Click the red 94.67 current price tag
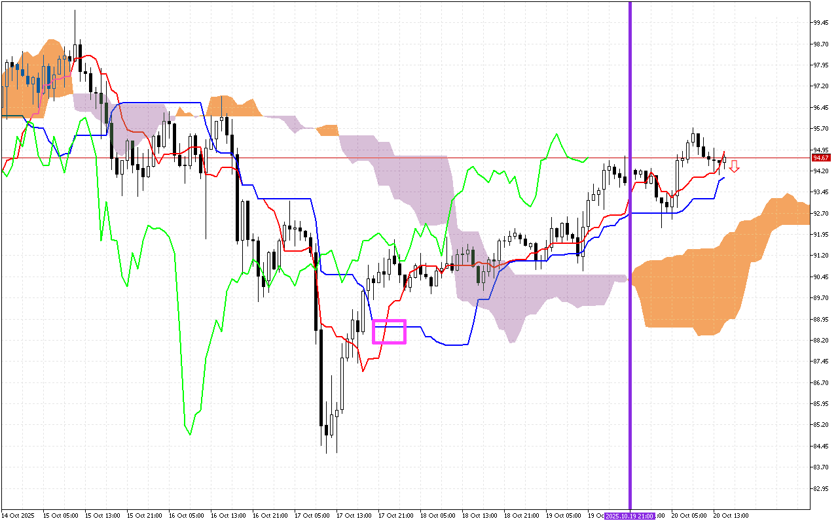The width and height of the screenshot is (838, 523). pos(821,158)
